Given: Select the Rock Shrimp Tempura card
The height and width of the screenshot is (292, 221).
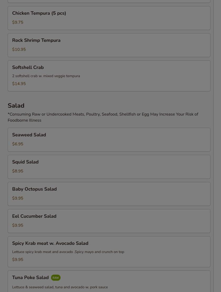Looking at the screenshot, I should pos(109,45).
